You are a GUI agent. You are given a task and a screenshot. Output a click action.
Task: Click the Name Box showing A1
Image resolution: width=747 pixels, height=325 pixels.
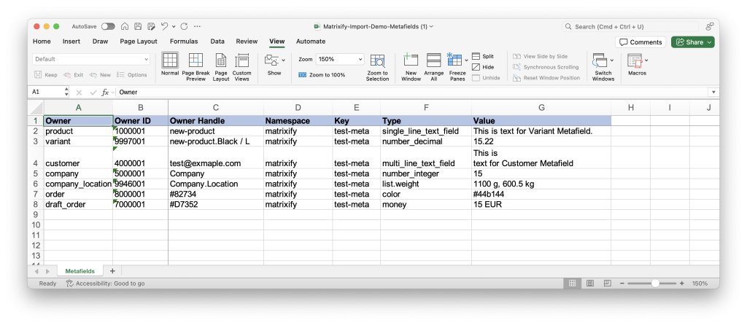(x=45, y=93)
